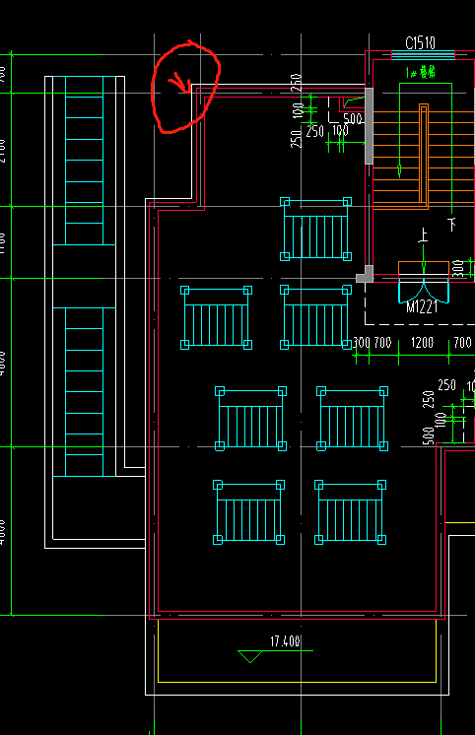This screenshot has width=475, height=735.
Task: Select the 1200 dimension text
Action: (x=423, y=343)
